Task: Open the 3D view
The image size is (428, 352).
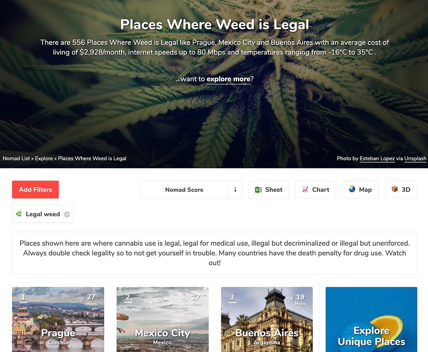Action: click(401, 190)
